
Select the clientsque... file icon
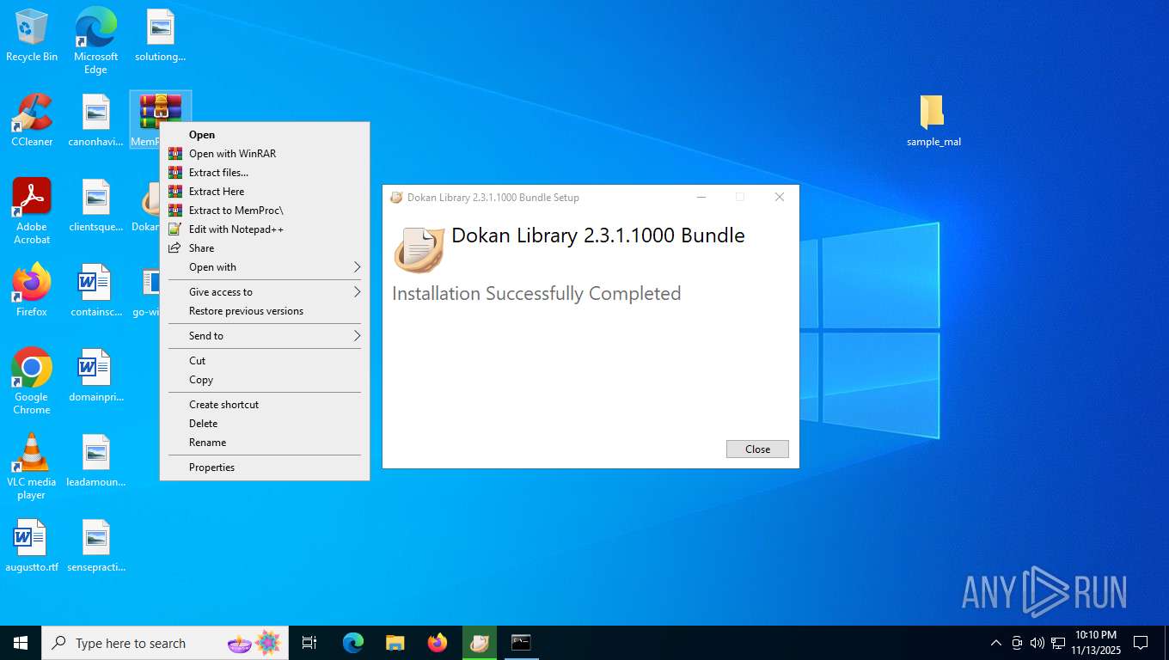(95, 206)
